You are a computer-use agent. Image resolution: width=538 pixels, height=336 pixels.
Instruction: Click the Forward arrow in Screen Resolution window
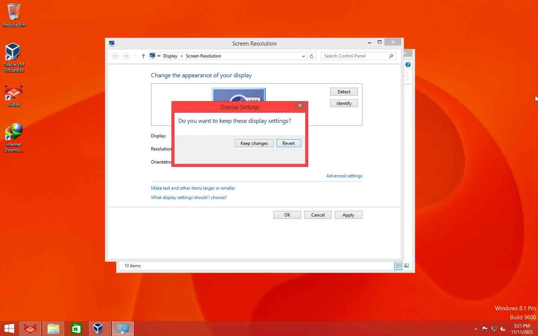tap(126, 56)
